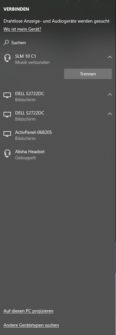Click the magnifying glass search icon
Screen dimensions: 116x335
(6, 43)
